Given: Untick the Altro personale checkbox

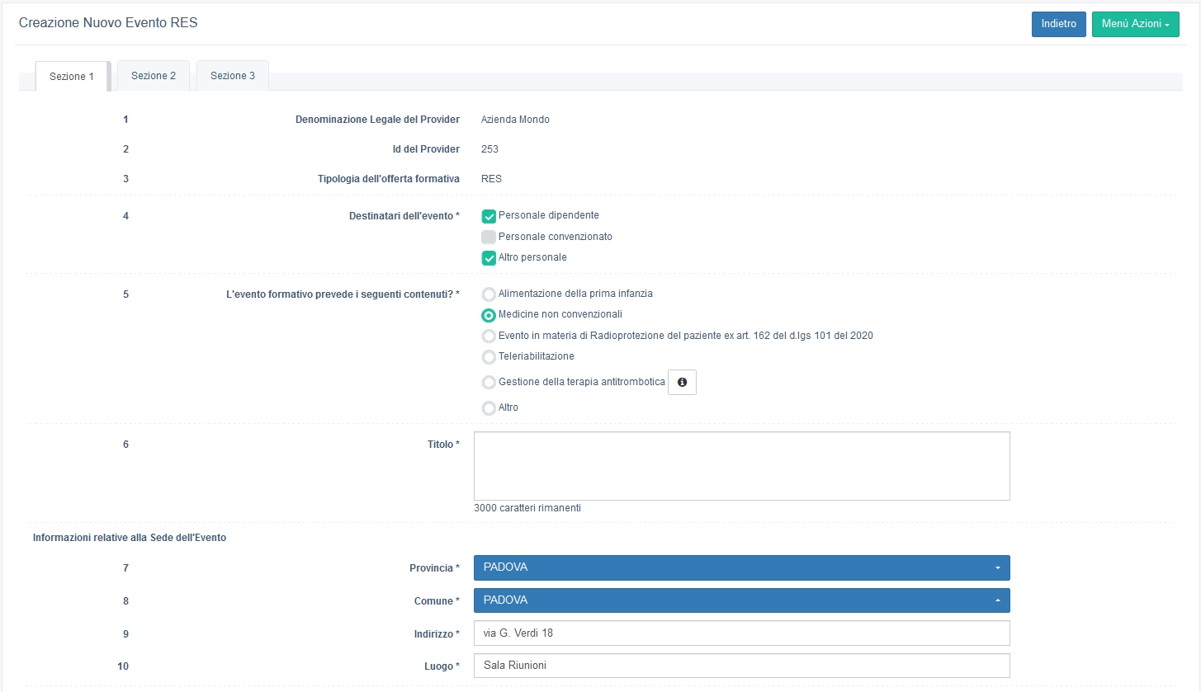Looking at the screenshot, I should click(489, 258).
